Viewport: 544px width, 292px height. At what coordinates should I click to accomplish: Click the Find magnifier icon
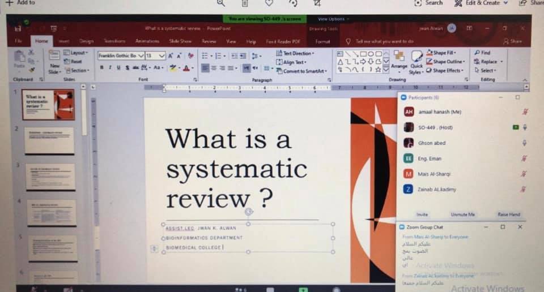(x=477, y=53)
